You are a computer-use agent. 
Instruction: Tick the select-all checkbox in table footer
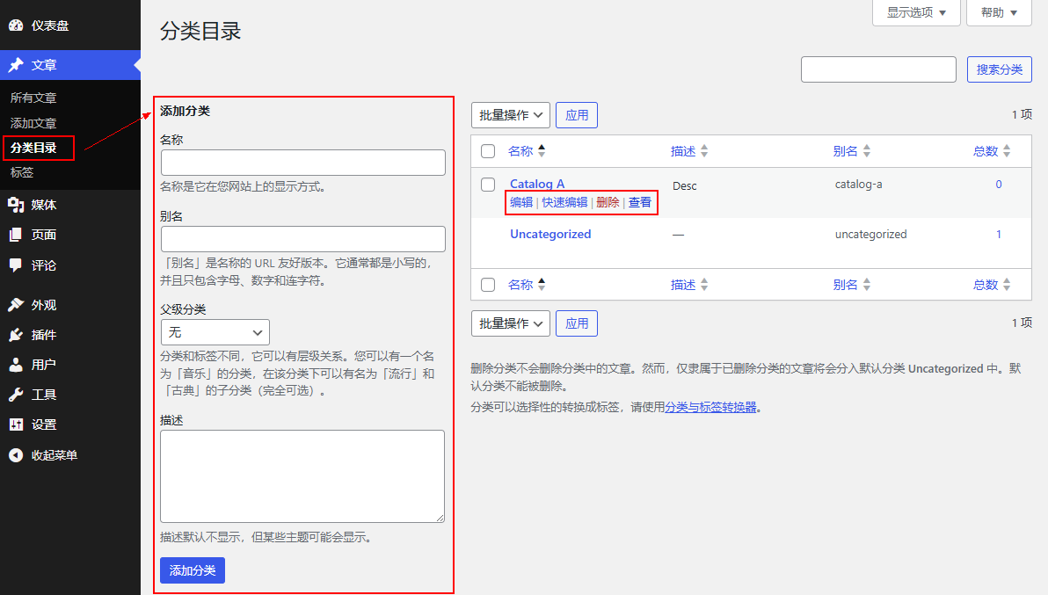pyautogui.click(x=488, y=285)
